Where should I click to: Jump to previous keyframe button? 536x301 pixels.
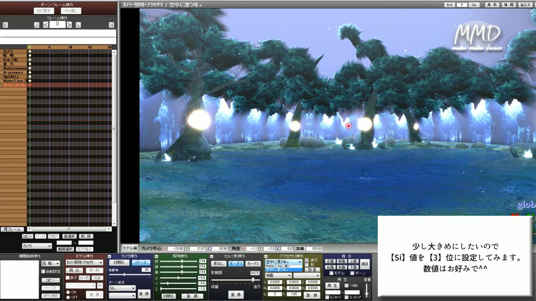point(37,25)
